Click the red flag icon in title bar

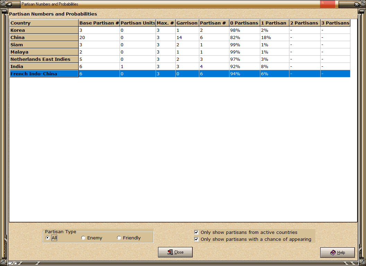tap(327, 4)
